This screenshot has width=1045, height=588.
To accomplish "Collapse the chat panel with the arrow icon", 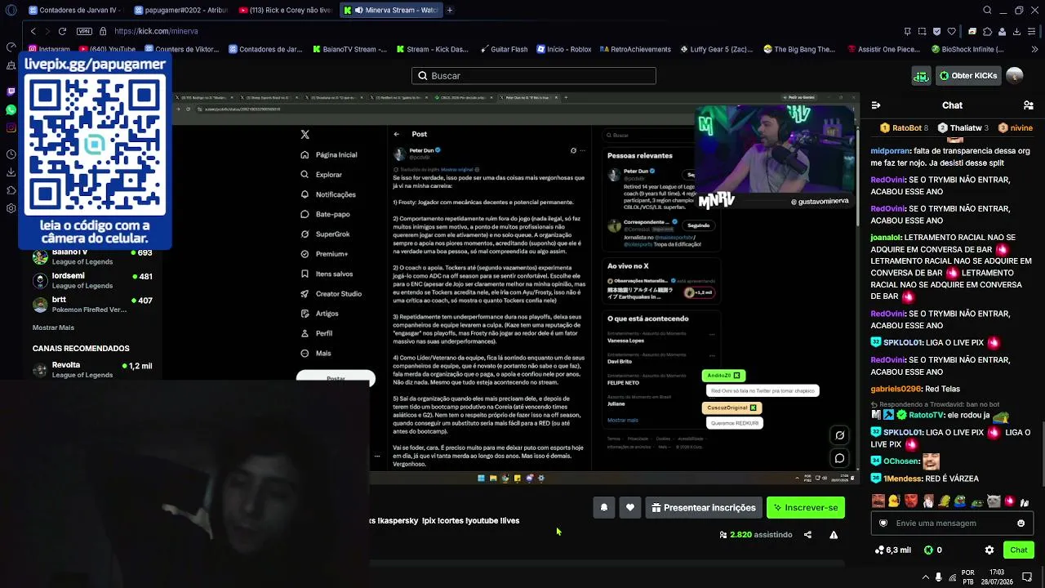I will pos(875,105).
